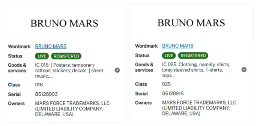Click the Goods & services label in the left card
Image resolution: width=256 pixels, height=126 pixels.
click(x=17, y=68)
